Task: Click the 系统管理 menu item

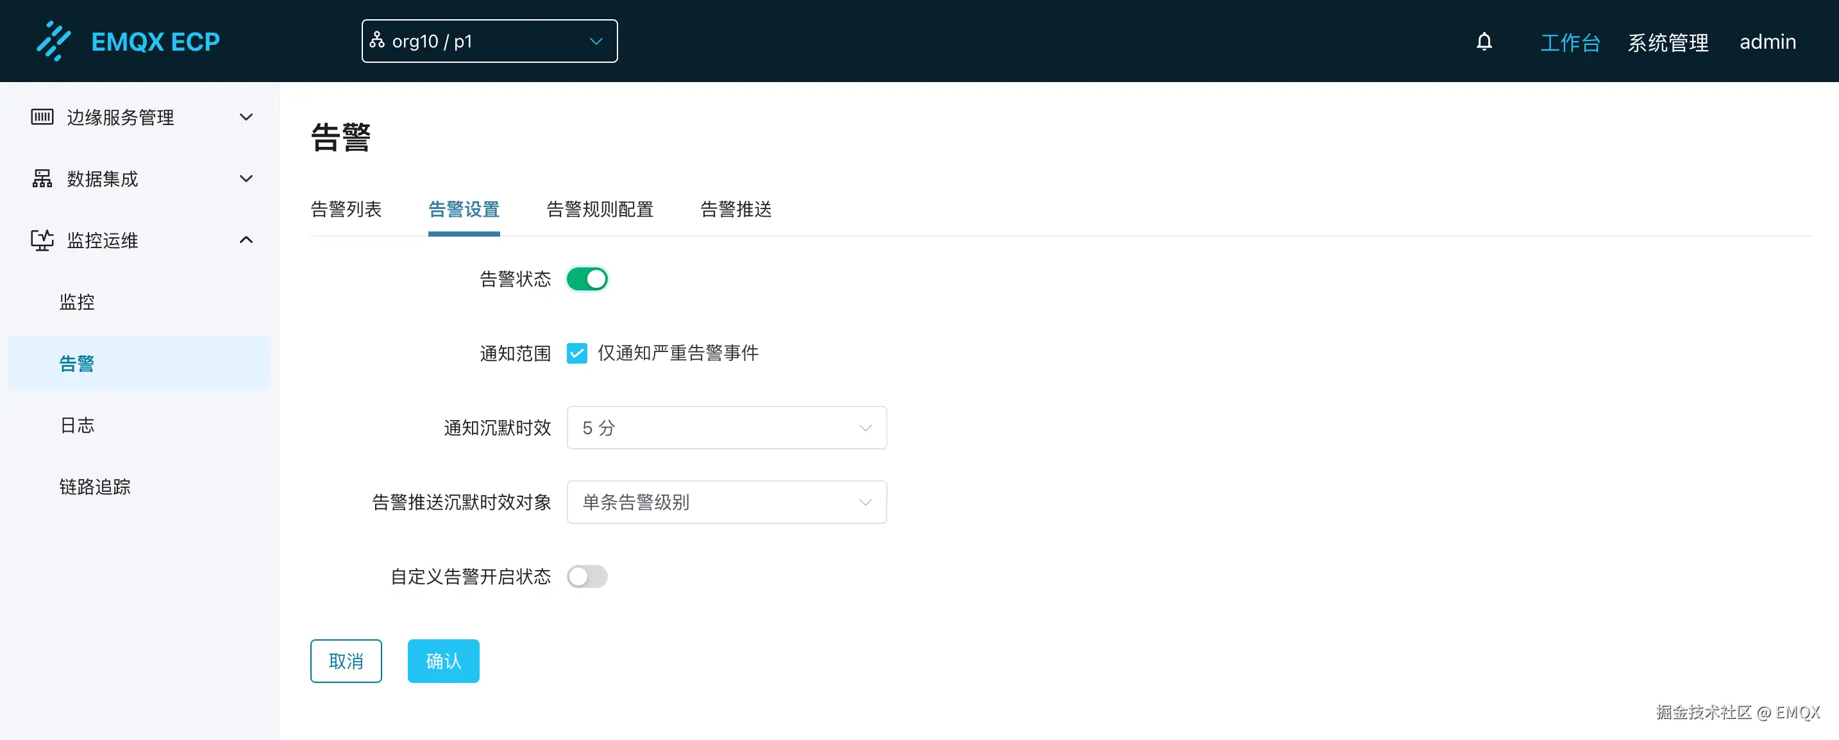Action: pyautogui.click(x=1668, y=42)
